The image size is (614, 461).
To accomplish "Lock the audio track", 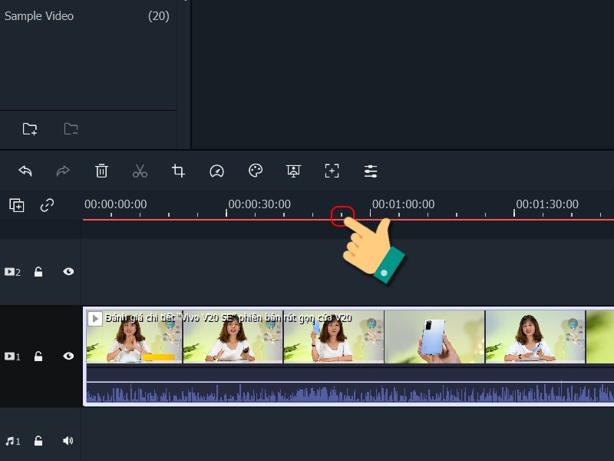I will 38,440.
